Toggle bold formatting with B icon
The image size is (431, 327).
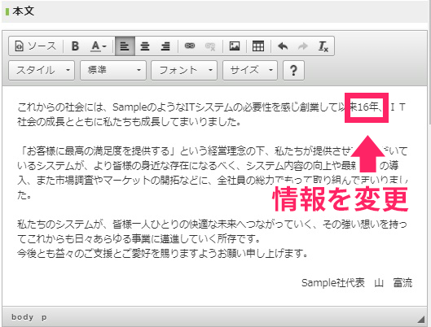click(x=75, y=46)
